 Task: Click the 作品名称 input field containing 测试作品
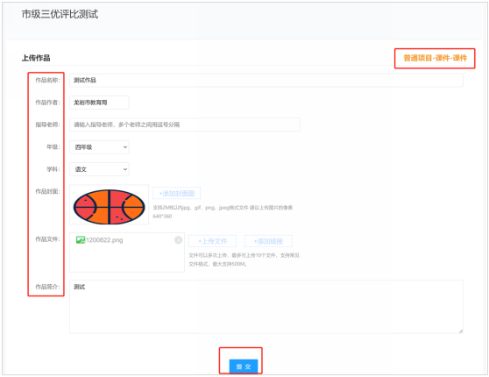(x=266, y=80)
